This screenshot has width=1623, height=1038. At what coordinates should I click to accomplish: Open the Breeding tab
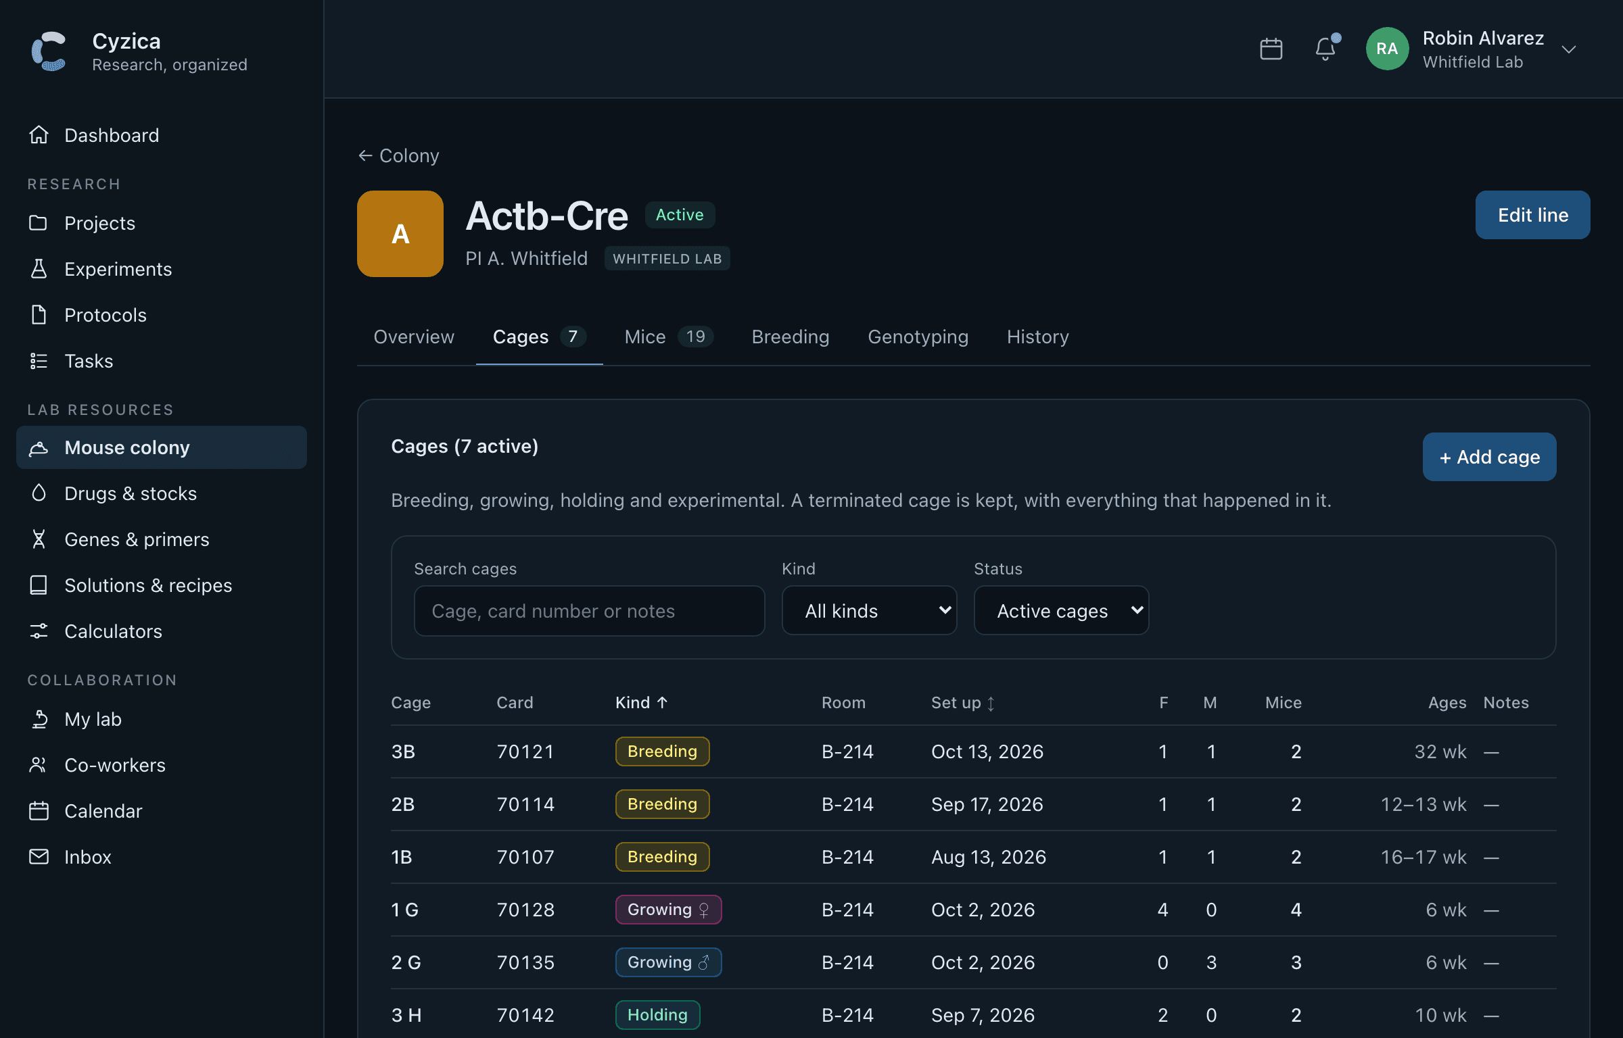coord(791,337)
